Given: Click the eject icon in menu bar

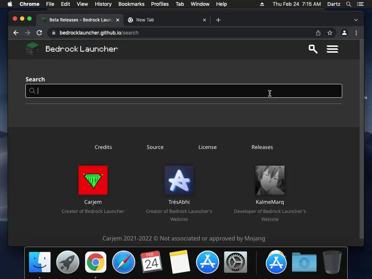Looking at the screenshot, I should click(x=262, y=4).
